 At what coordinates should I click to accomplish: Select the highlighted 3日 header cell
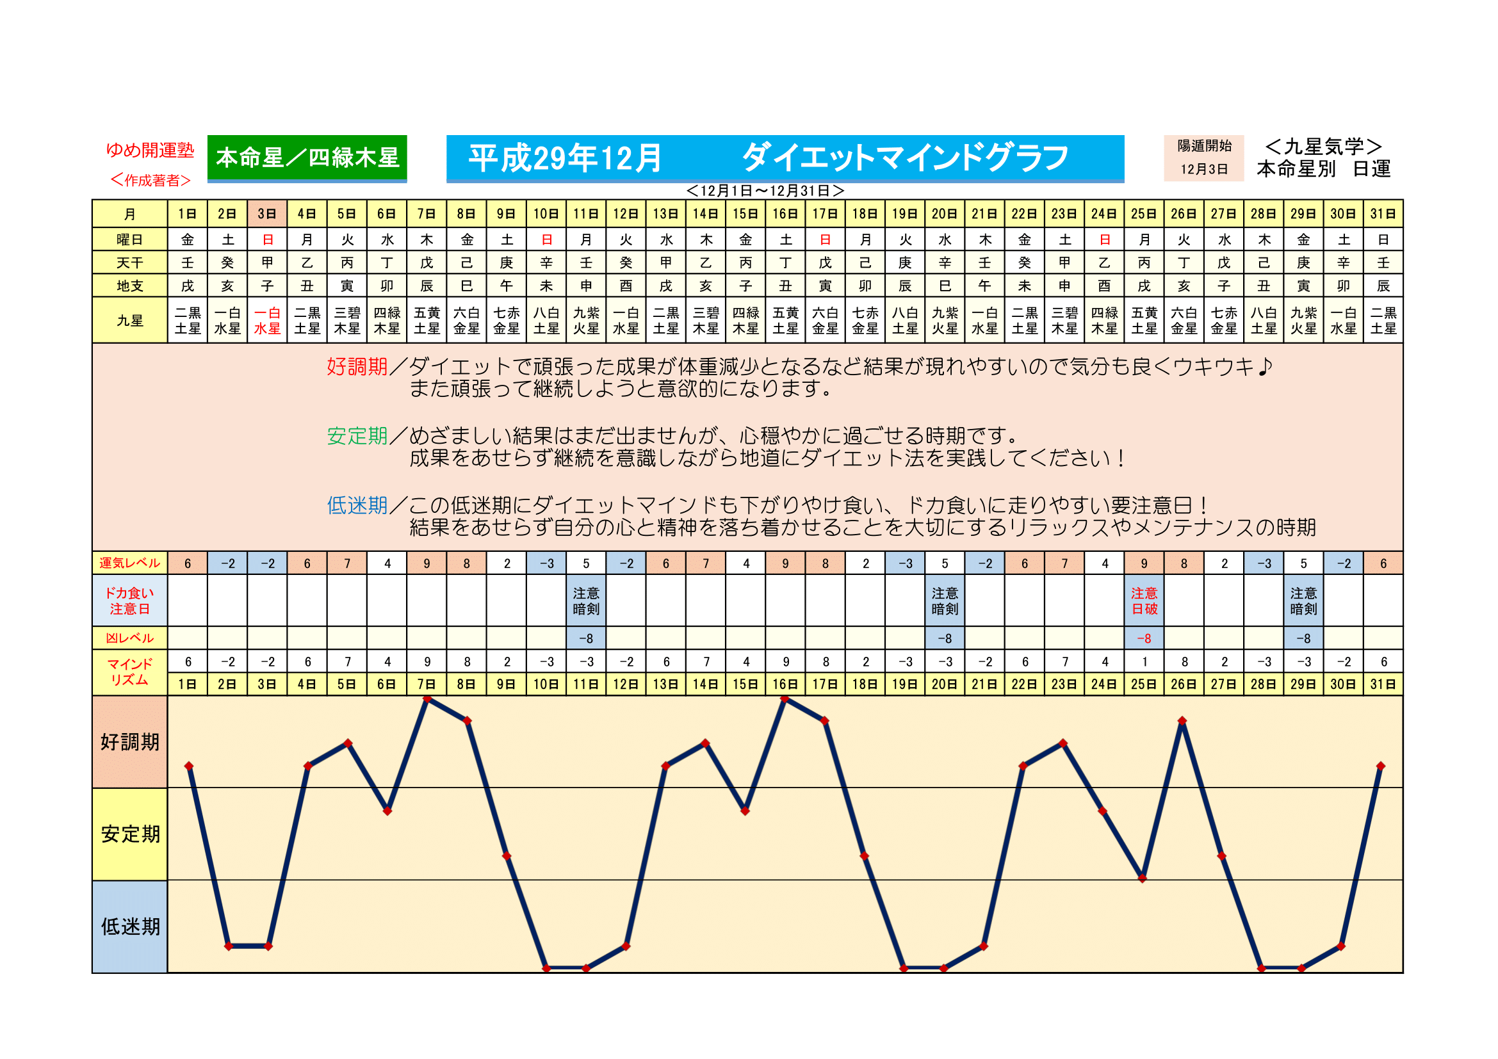pos(267,214)
